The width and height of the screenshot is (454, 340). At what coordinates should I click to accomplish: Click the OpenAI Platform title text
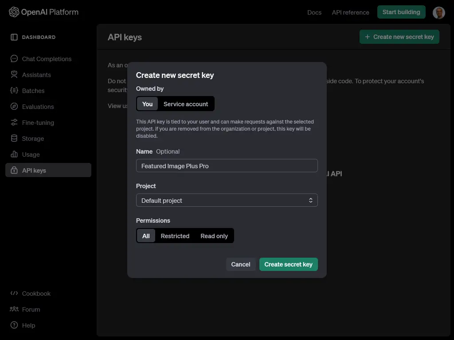point(50,12)
